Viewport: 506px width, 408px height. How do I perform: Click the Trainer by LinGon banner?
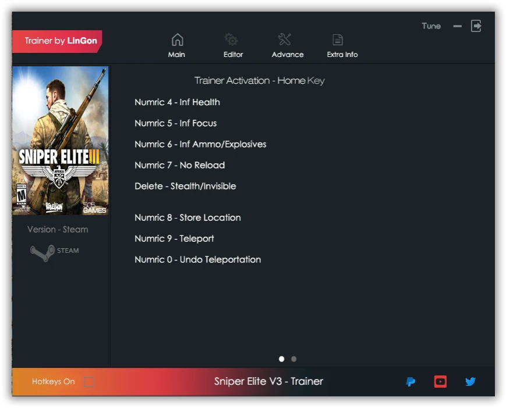[57, 41]
